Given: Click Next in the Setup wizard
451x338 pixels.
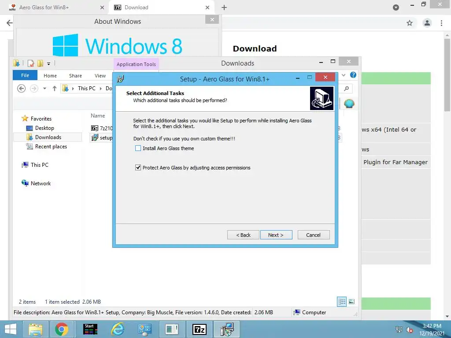Looking at the screenshot, I should click(276, 235).
